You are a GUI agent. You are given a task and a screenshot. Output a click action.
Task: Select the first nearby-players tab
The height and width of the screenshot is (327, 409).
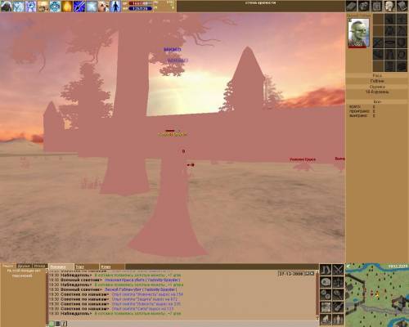(x=8, y=266)
